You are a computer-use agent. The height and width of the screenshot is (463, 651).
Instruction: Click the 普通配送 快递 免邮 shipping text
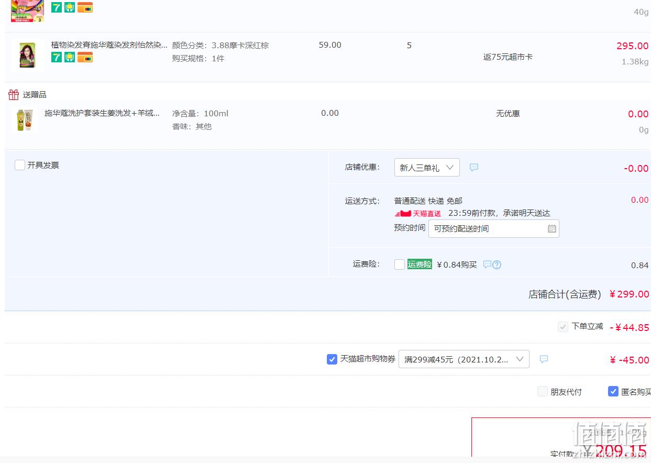click(428, 201)
